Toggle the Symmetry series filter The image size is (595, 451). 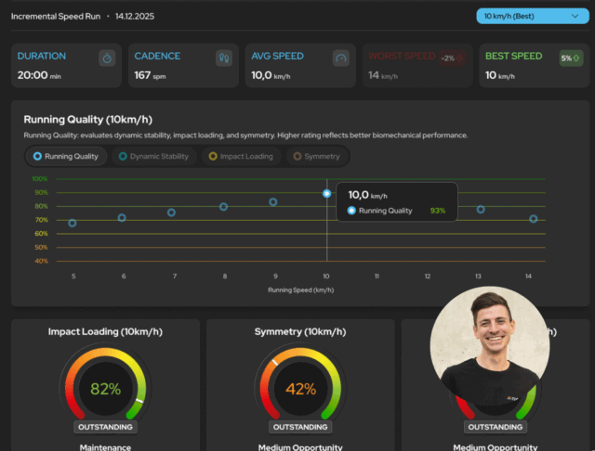[317, 157]
